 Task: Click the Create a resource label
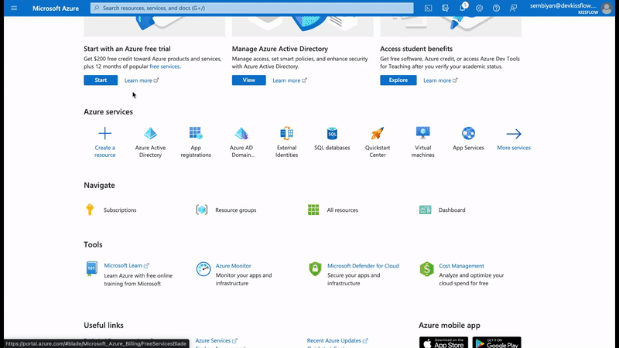[x=105, y=151]
